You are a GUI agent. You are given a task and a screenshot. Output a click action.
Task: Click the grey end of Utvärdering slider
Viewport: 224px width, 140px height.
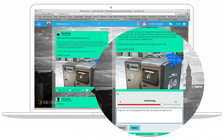click(x=172, y=105)
